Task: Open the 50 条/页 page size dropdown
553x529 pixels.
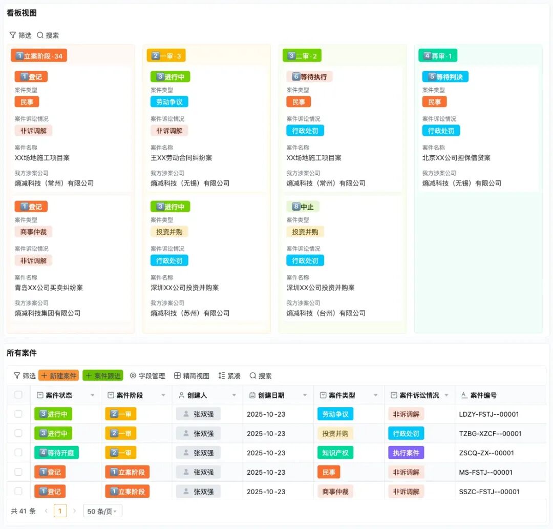Action: coord(102,511)
